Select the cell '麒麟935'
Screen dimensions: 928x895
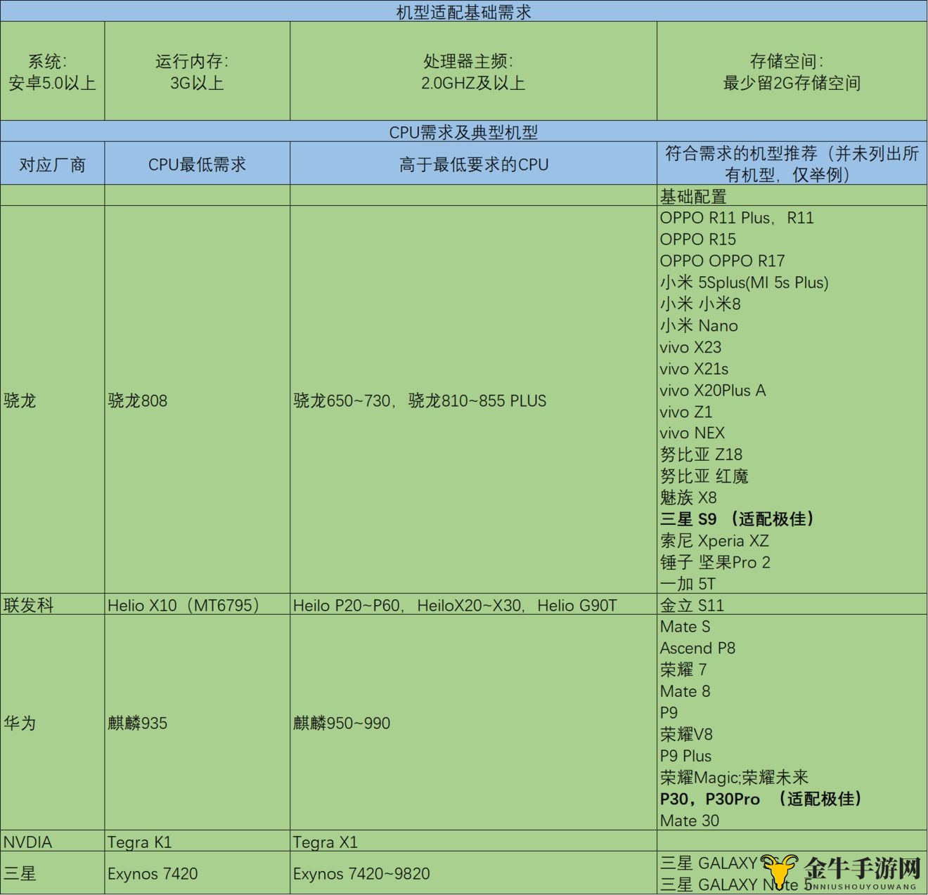click(x=198, y=722)
